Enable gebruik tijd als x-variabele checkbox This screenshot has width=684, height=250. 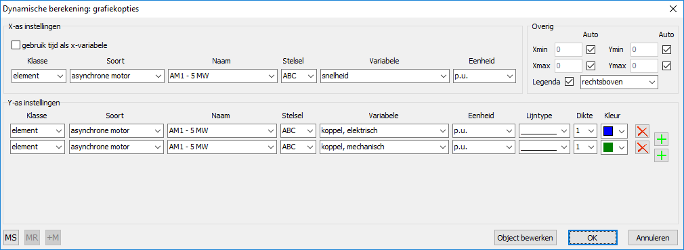pyautogui.click(x=16, y=45)
